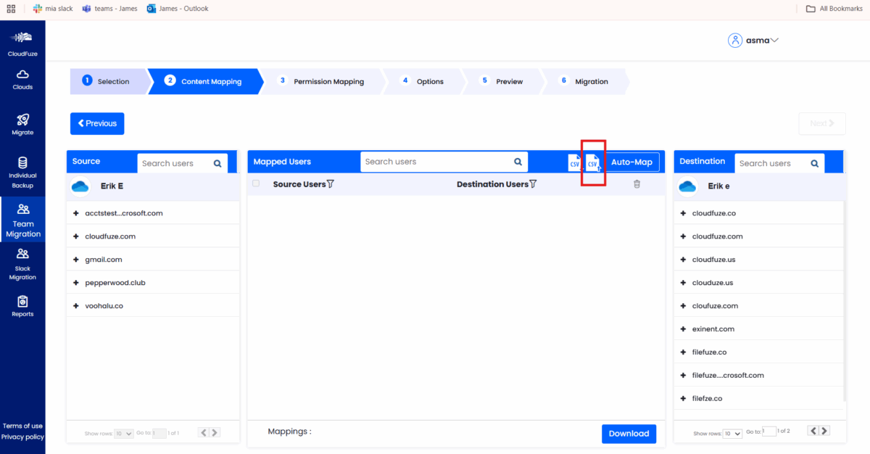Viewport: 870px width, 454px height.
Task: Click the CSV download icon in Mapped Users
Action: pos(574,162)
